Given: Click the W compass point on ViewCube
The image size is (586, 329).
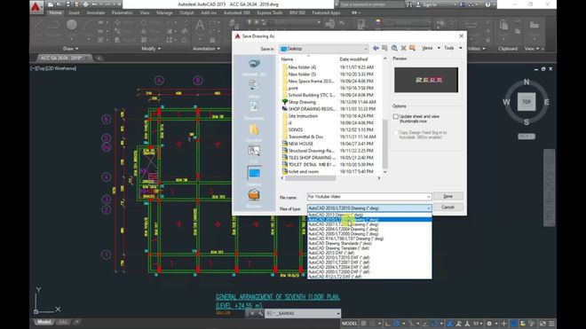Looking at the screenshot, I should pyautogui.click(x=506, y=102).
